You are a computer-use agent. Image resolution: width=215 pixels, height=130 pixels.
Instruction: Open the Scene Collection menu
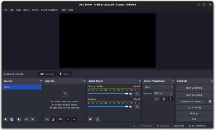click(x=49, y=10)
